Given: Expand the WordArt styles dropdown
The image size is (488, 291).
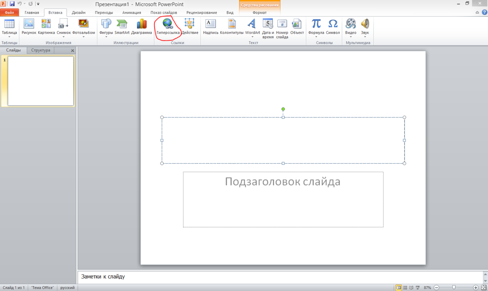Looking at the screenshot, I should point(253,37).
